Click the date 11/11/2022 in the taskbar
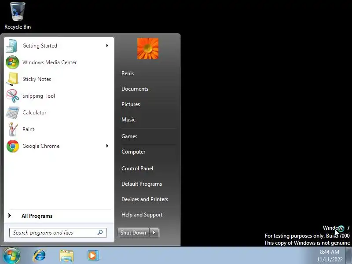Viewport: 352px width, 264px height. click(330, 260)
